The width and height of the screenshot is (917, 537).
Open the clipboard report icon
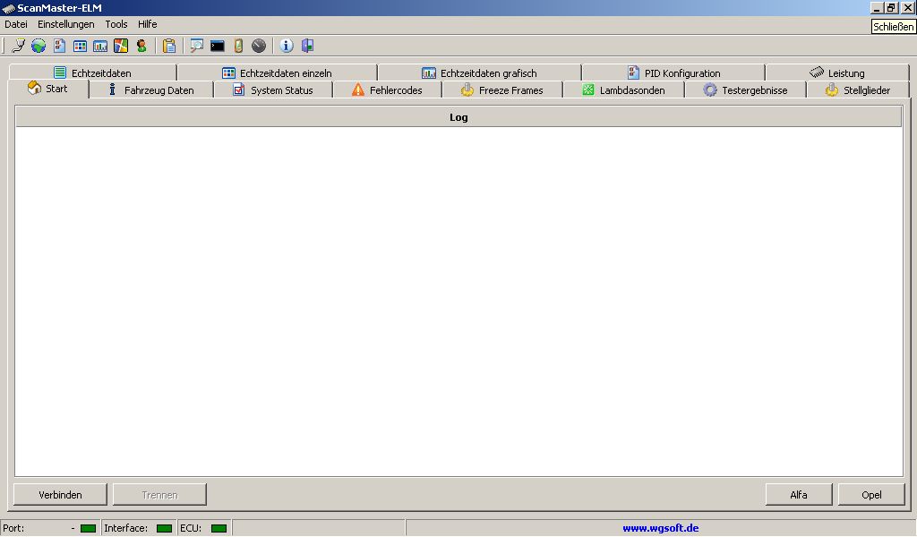(169, 46)
